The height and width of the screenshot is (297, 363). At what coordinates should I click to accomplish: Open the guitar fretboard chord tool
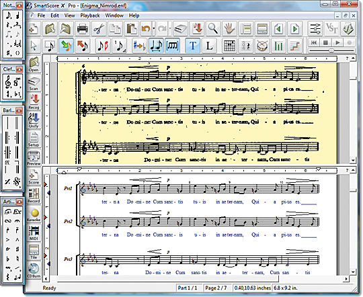pos(229,46)
